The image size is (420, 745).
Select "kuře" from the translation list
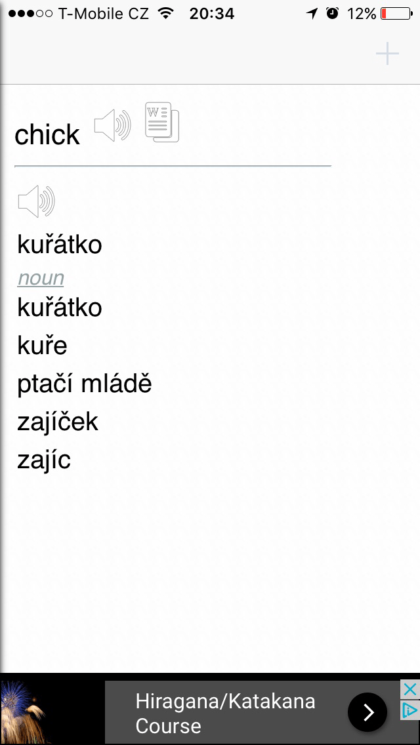[x=42, y=346]
